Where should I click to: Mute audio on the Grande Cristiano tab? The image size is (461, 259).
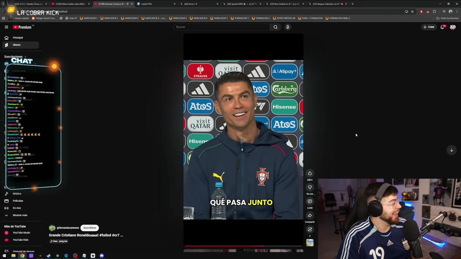[127, 4]
